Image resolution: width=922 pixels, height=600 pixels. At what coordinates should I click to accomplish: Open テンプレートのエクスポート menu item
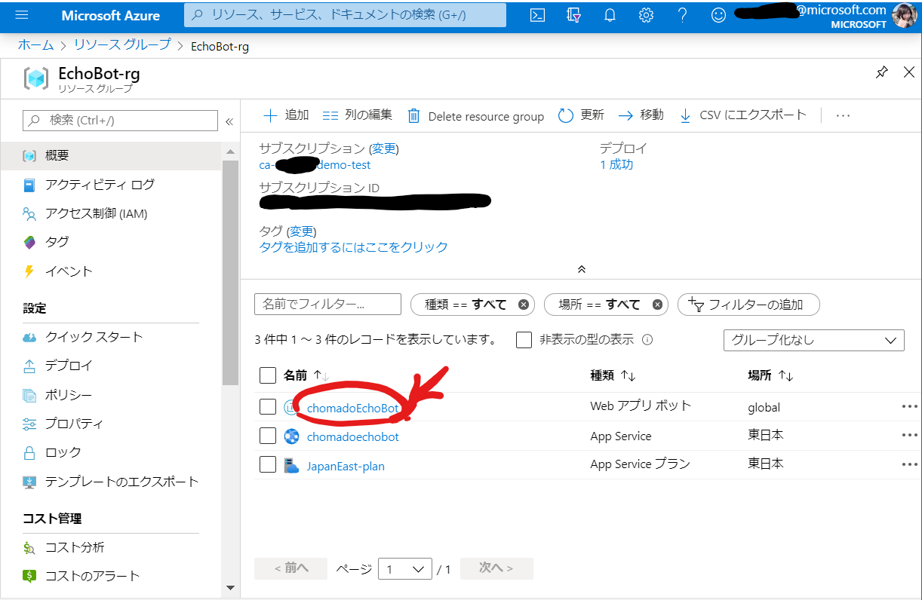[111, 482]
